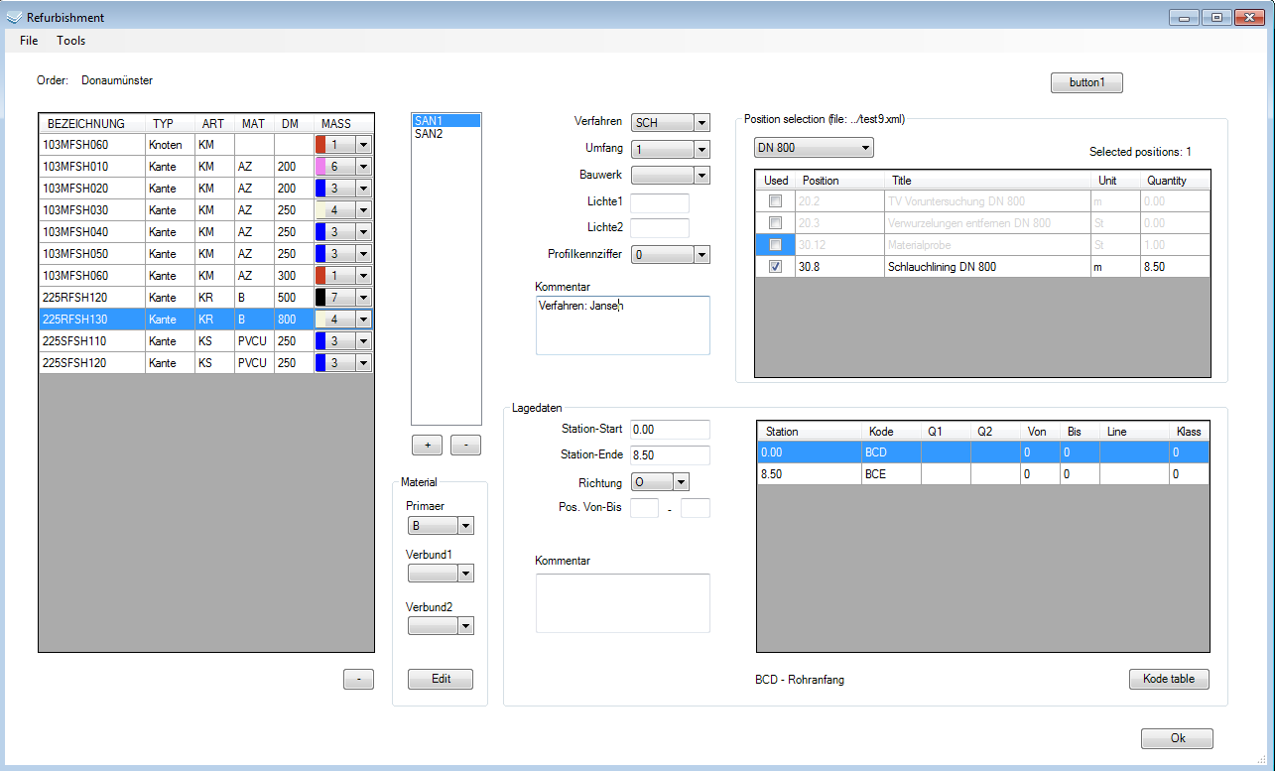Screen dimensions: 1275x771
Task: Click the Refurbishment app icon in title bar
Action: tap(14, 17)
